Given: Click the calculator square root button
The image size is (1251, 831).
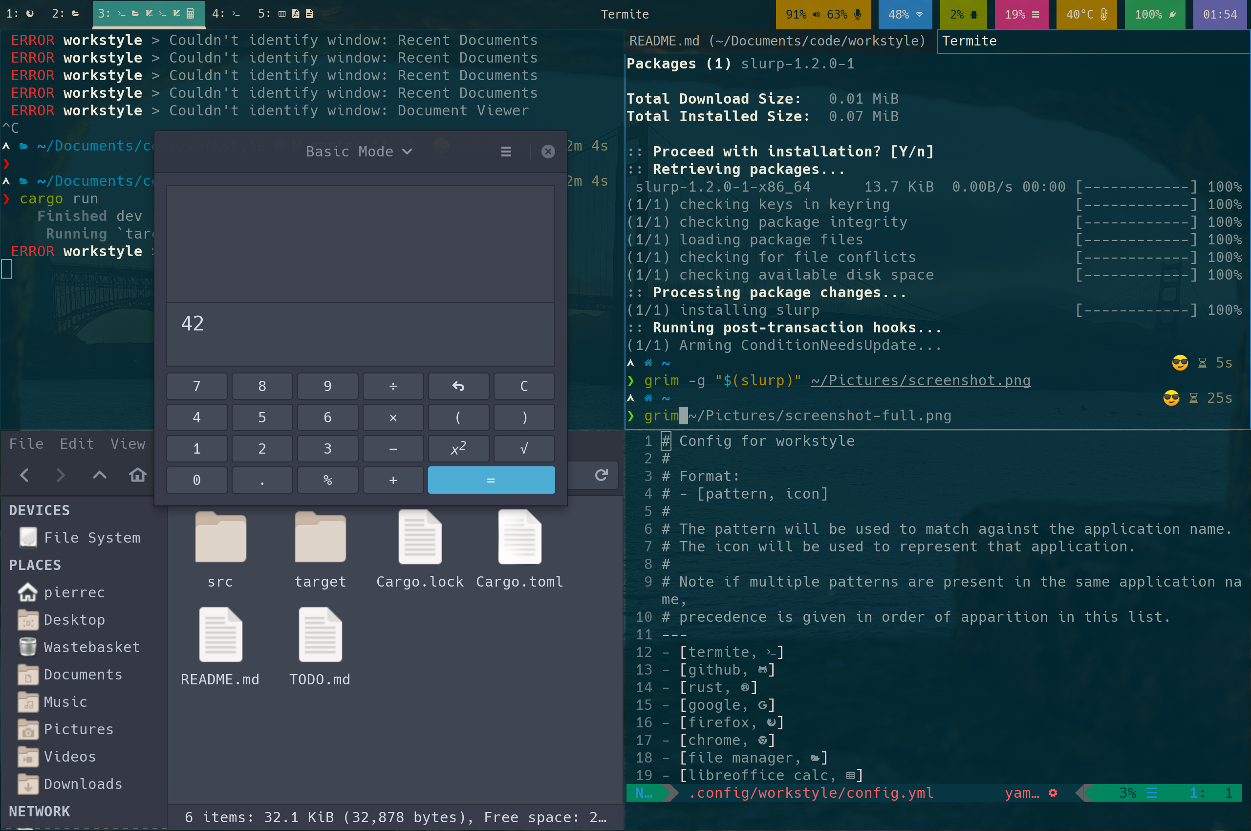Looking at the screenshot, I should 524,448.
